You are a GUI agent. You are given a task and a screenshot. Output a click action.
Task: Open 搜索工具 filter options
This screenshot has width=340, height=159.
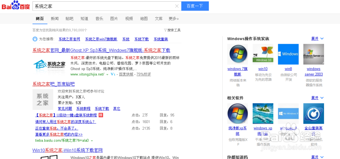coord(172,30)
